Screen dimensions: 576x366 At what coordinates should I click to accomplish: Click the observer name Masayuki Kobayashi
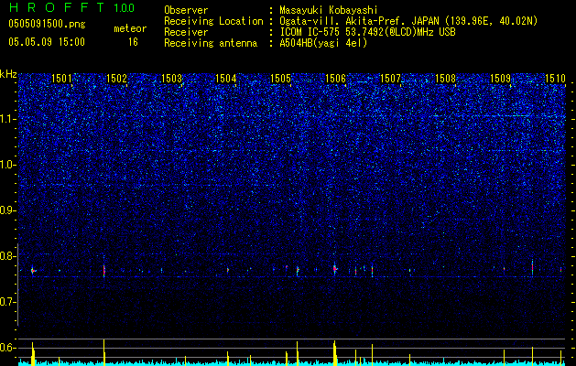(x=329, y=10)
